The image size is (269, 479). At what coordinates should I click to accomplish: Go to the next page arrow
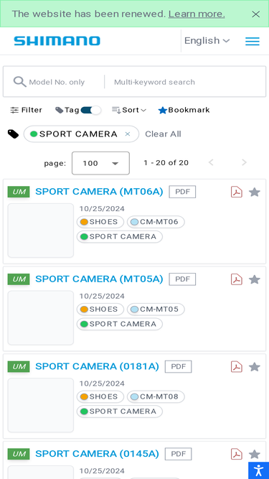[244, 163]
